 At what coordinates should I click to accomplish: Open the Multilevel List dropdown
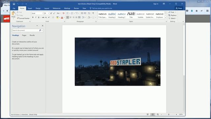[x=79, y=13]
